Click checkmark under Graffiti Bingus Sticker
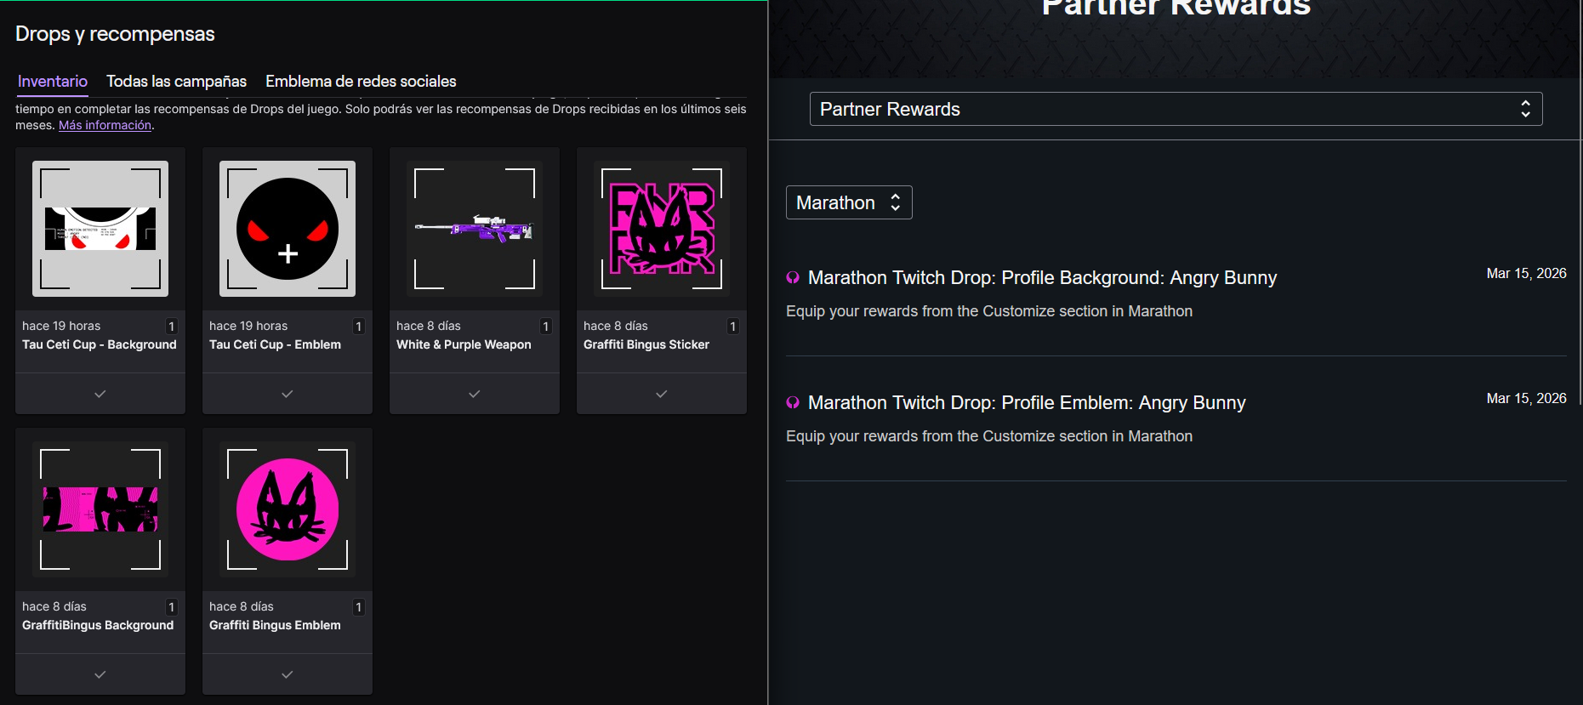This screenshot has height=705, width=1583. click(662, 394)
